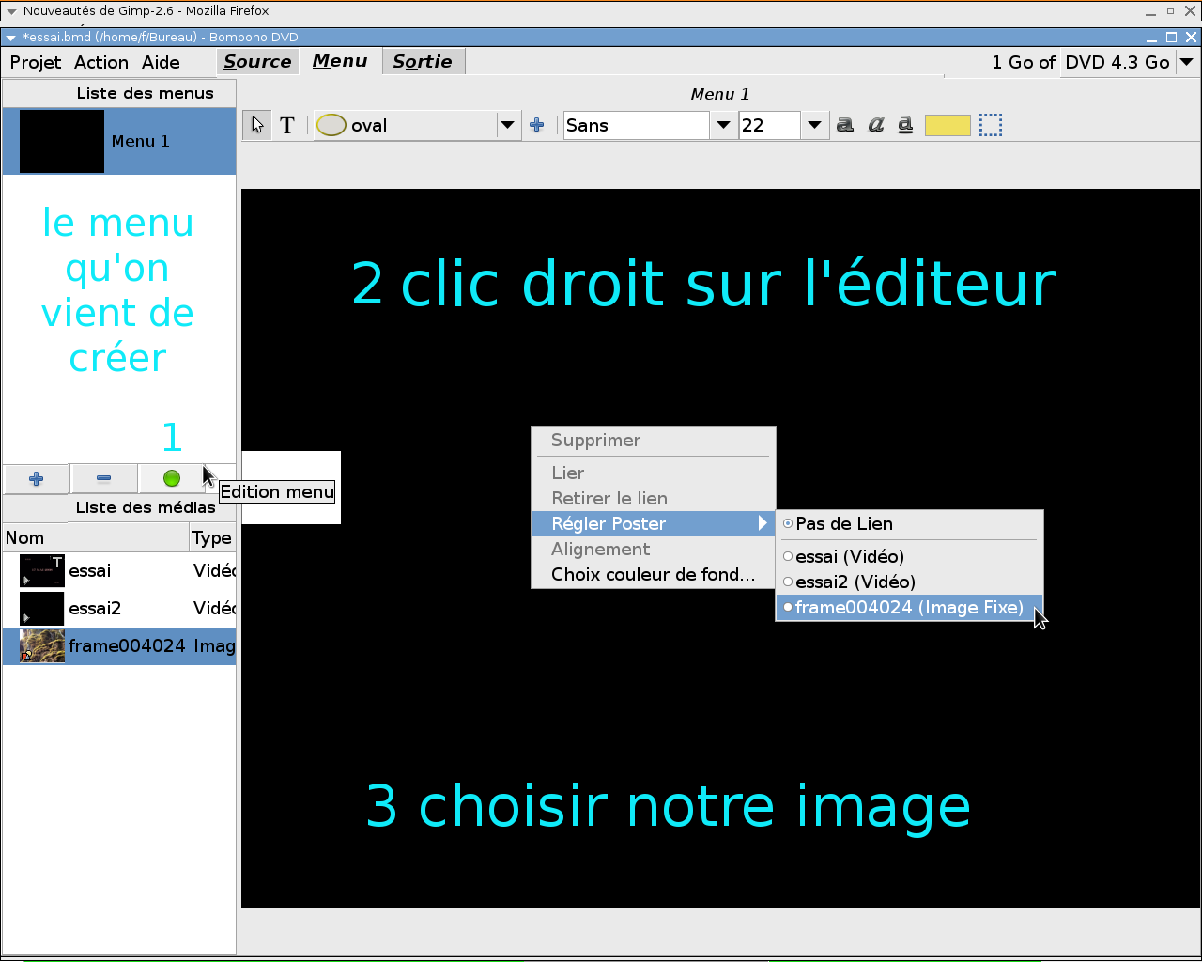The image size is (1202, 962).
Task: Toggle underline text formatting icon
Action: tap(905, 125)
